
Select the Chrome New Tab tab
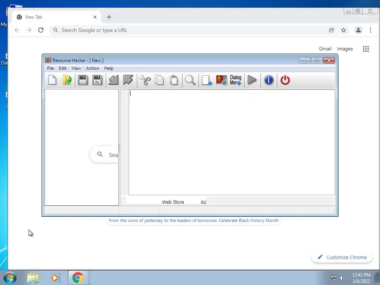56,17
